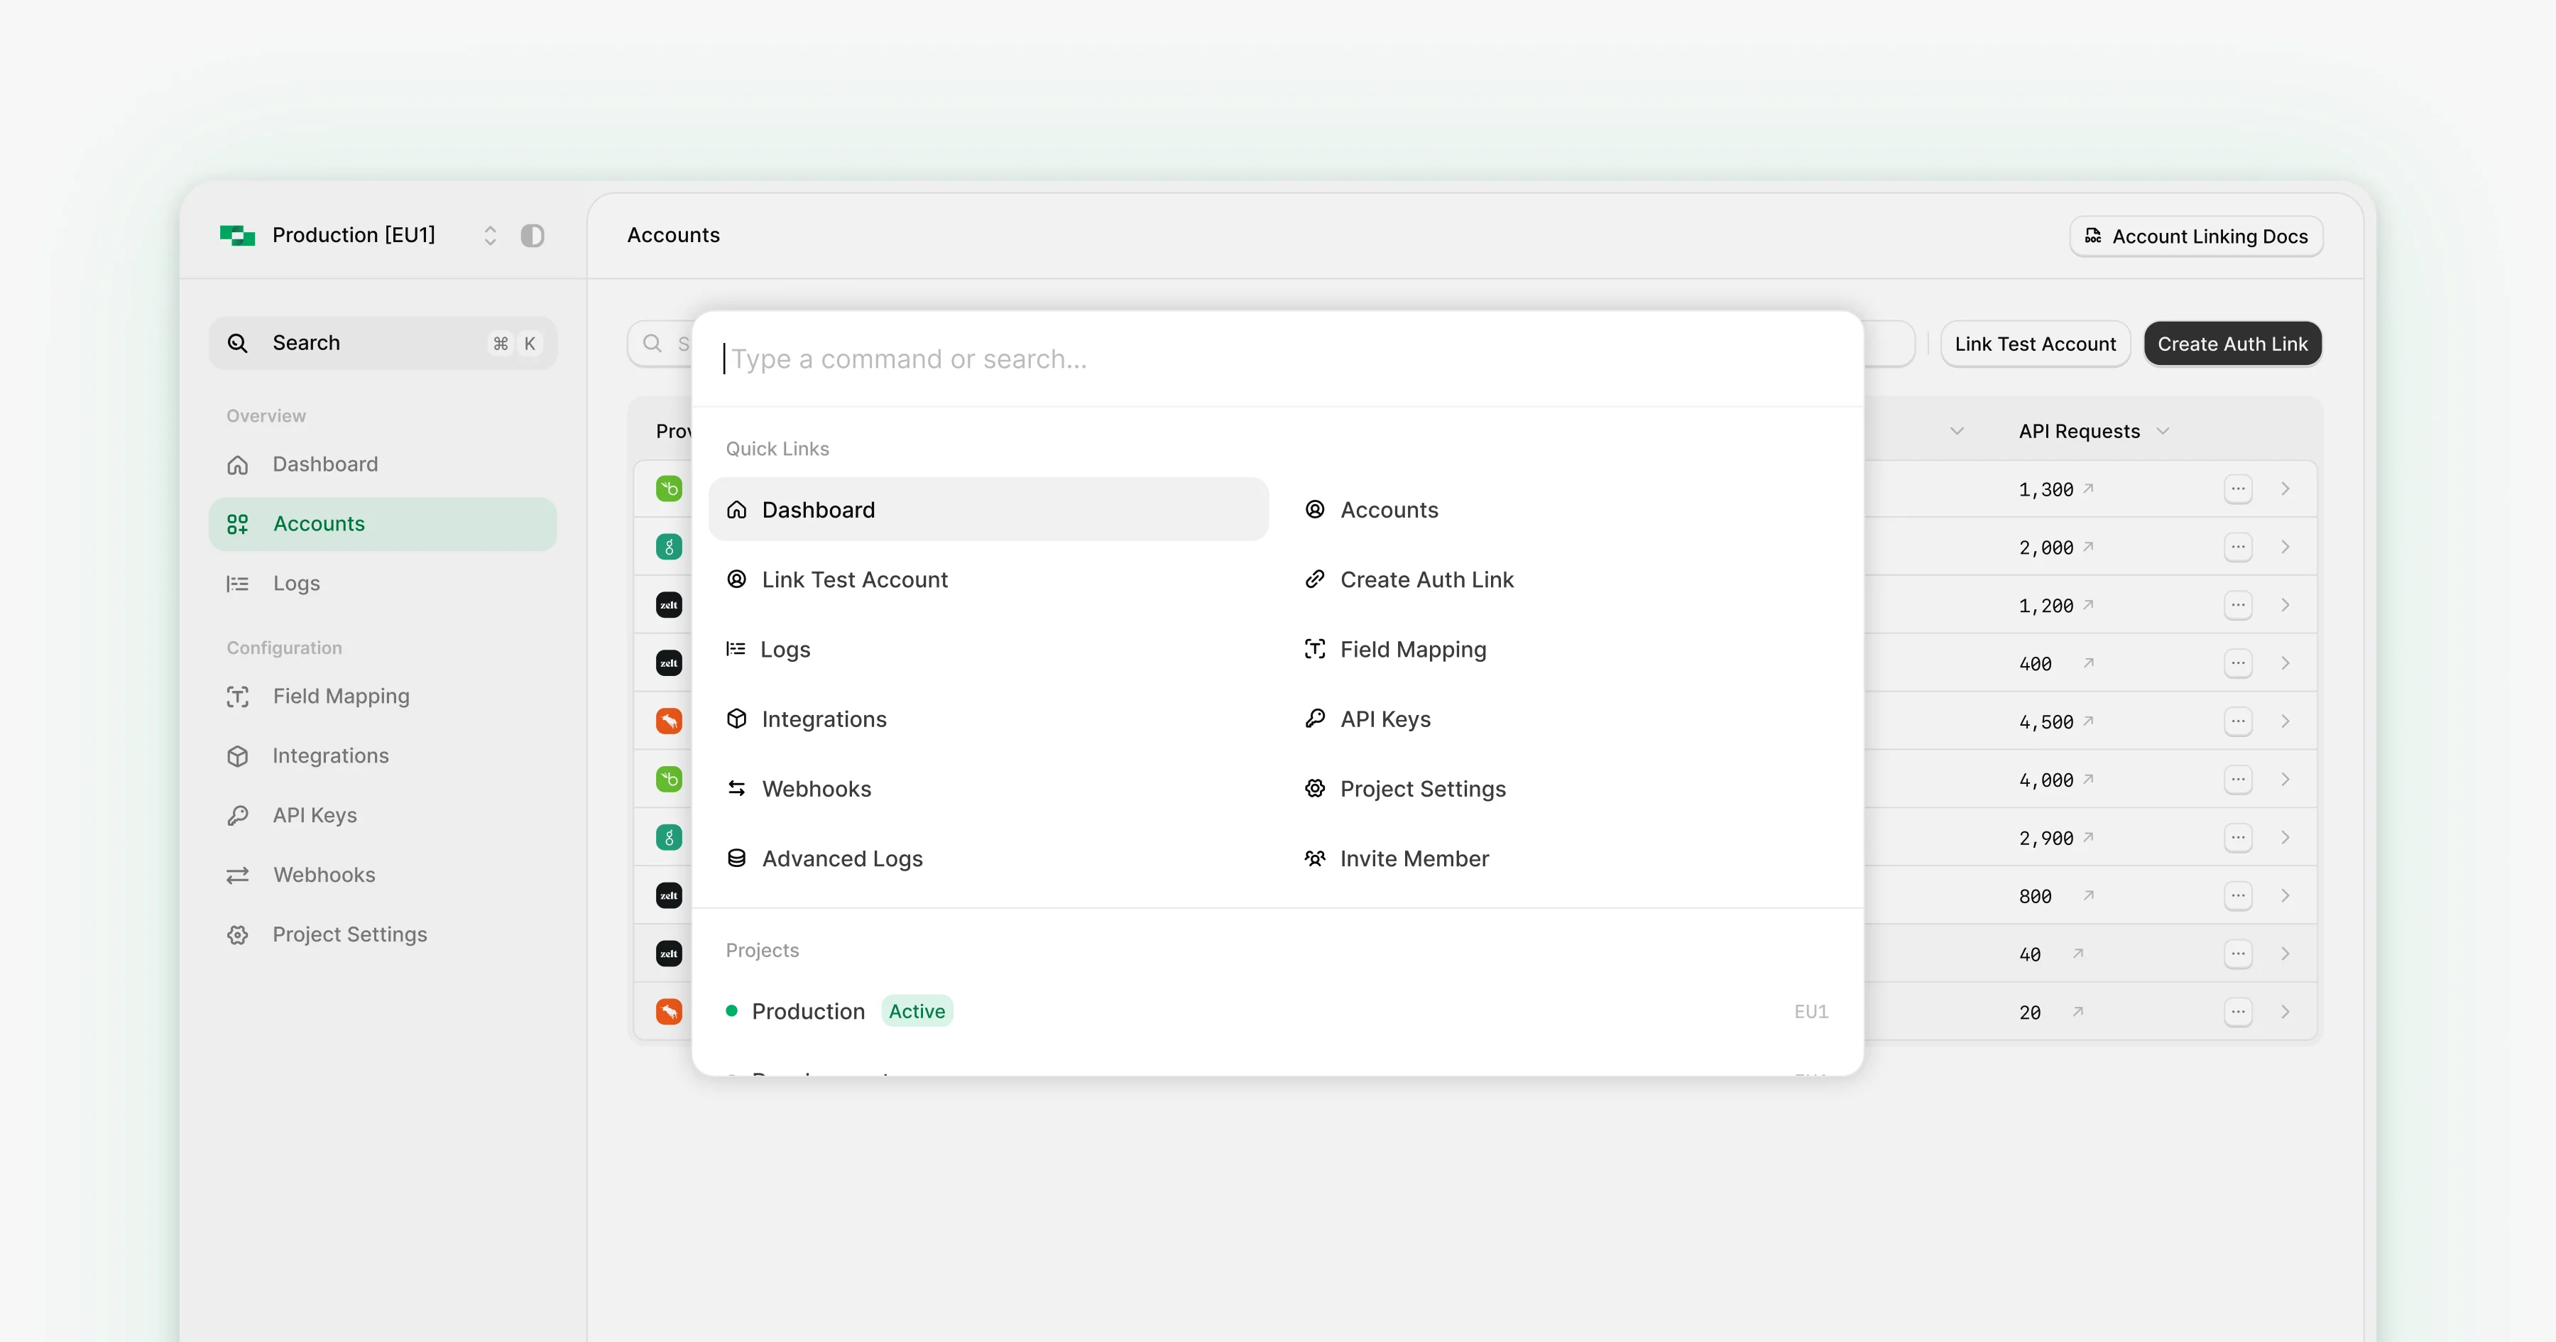Click the Project Settings gear icon
The height and width of the screenshot is (1342, 2556).
(x=237, y=934)
